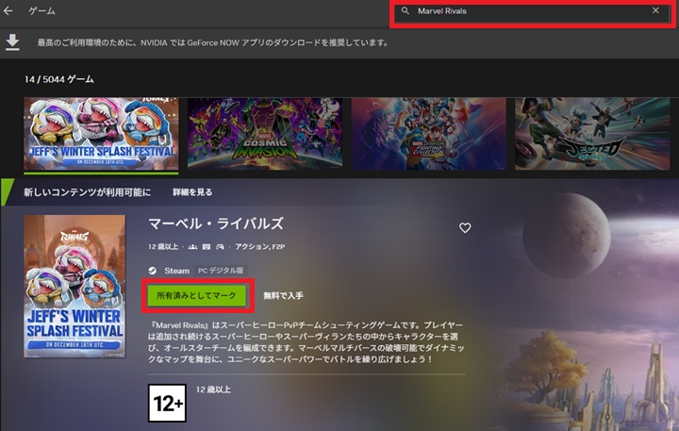Select the Jeff's Winter Splash Festival thumbnail
This screenshot has width=679, height=431.
tap(100, 132)
